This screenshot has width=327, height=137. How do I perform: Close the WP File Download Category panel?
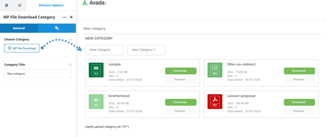71,17
